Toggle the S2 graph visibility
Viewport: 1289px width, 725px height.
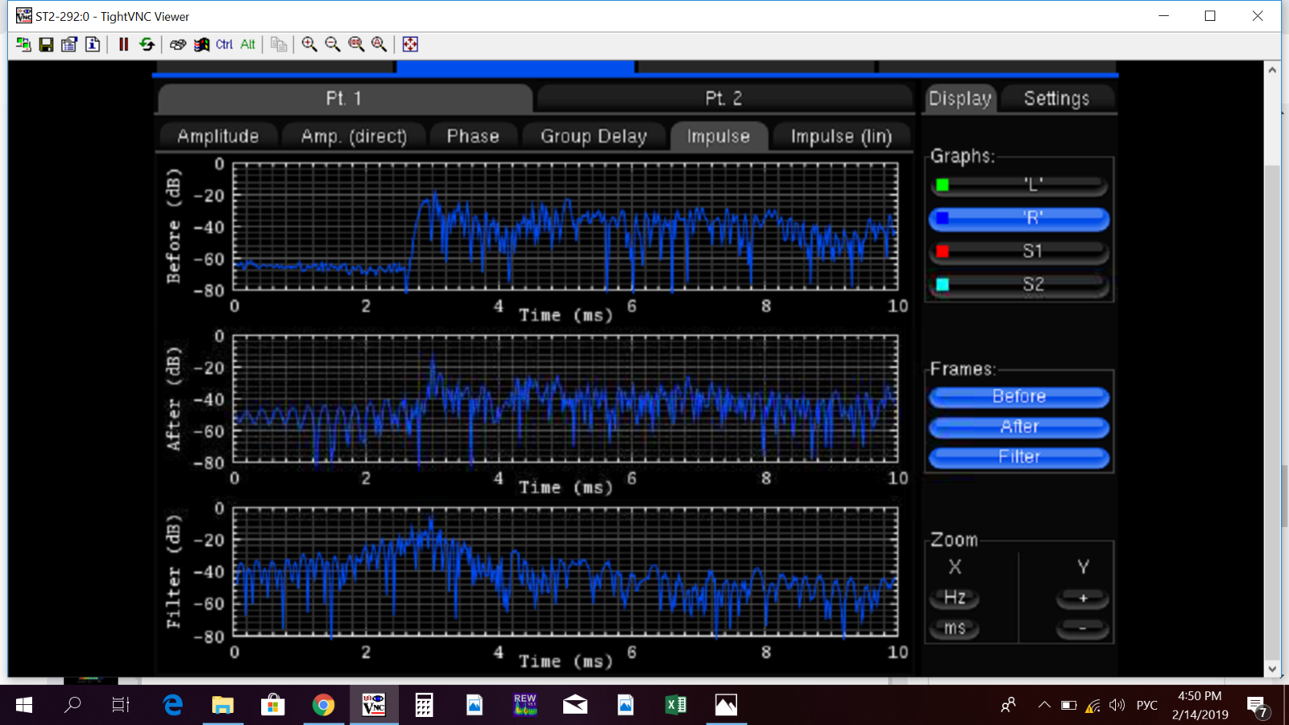pos(1019,284)
